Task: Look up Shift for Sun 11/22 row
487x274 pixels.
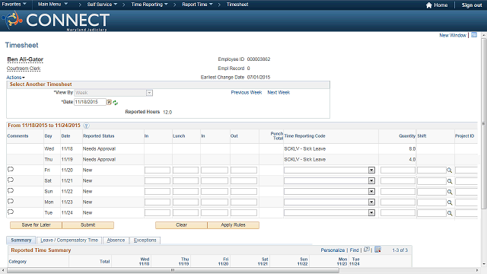Action: pos(450,192)
